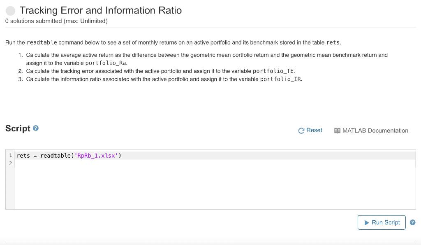This screenshot has height=245, width=421.
Task: Click the help icon beside Script heading
Action: [36, 128]
